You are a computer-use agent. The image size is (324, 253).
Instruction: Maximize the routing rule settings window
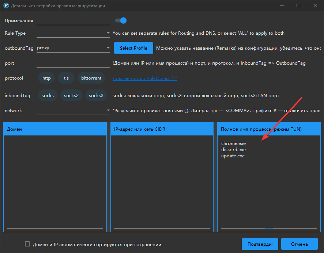tap(298, 5)
